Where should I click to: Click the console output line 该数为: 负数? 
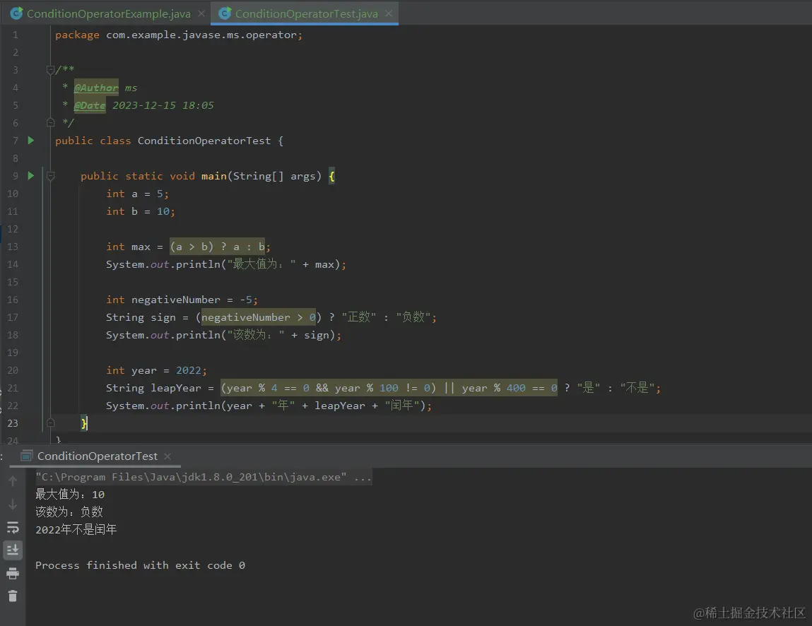point(69,512)
